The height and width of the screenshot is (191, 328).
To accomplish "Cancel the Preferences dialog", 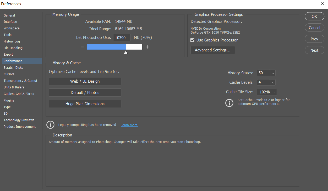I will pyautogui.click(x=314, y=27).
